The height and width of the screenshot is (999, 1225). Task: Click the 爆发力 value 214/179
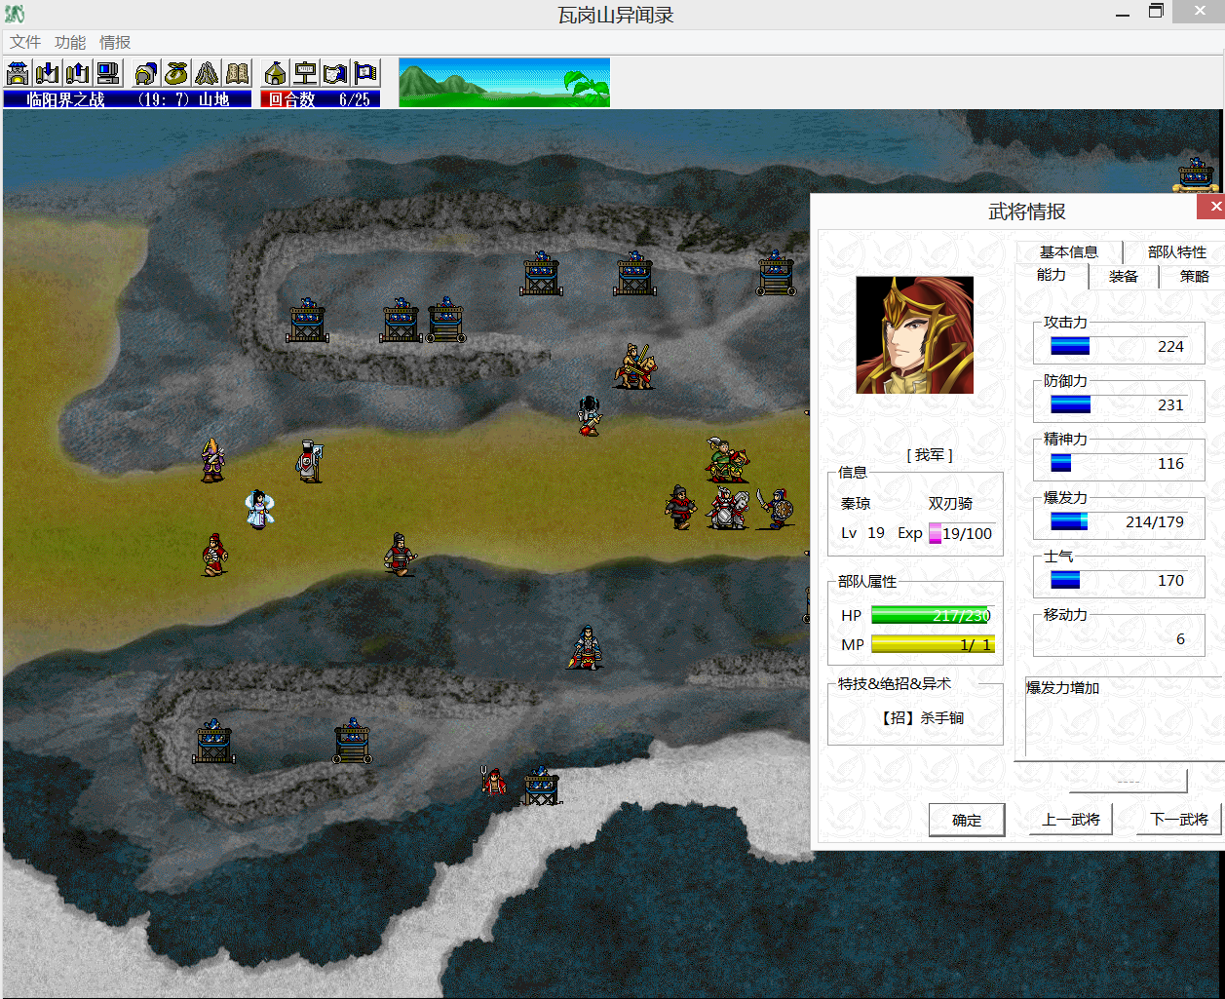1155,521
